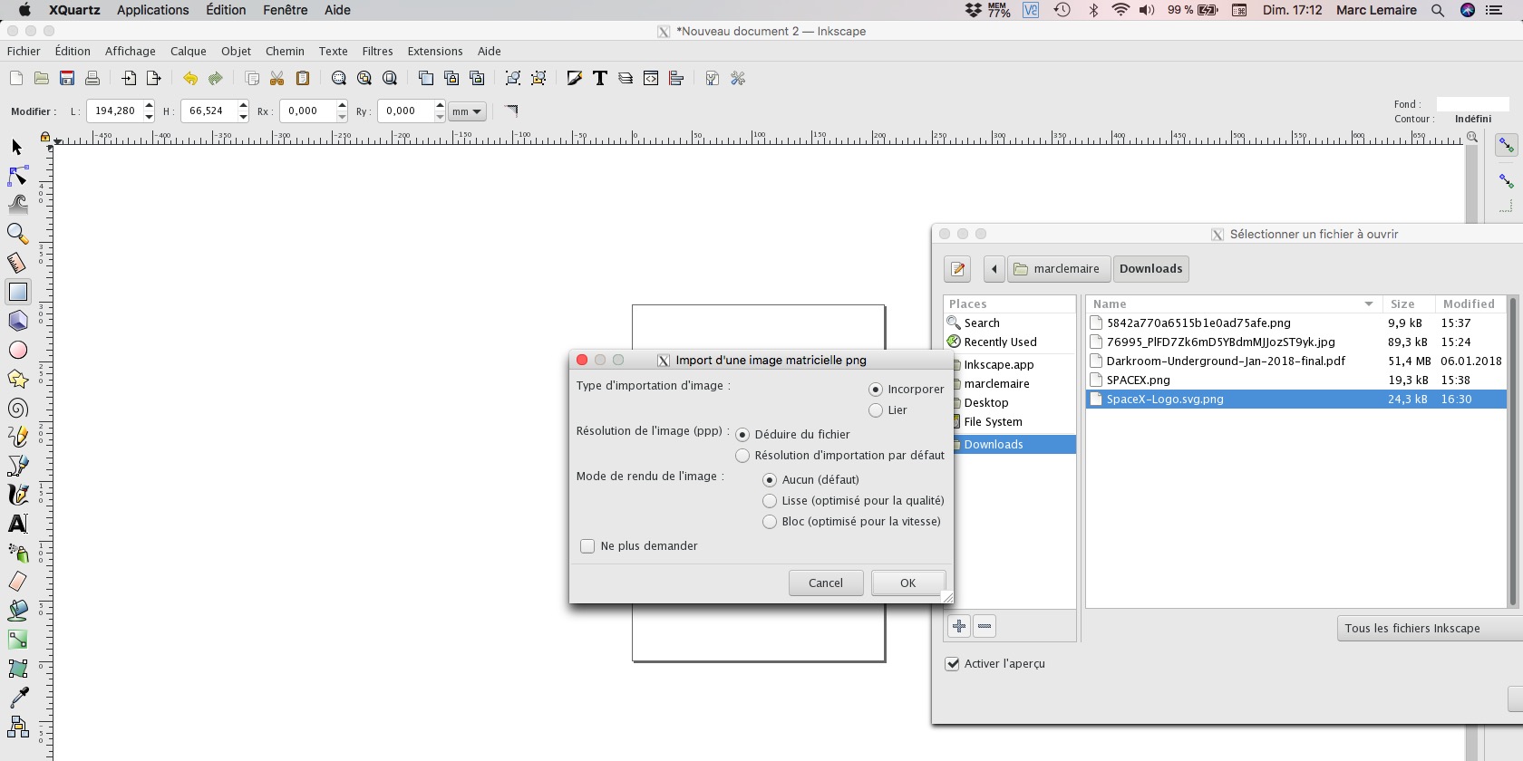Click the paste clipboard icon
The height and width of the screenshot is (761, 1523).
click(x=303, y=79)
